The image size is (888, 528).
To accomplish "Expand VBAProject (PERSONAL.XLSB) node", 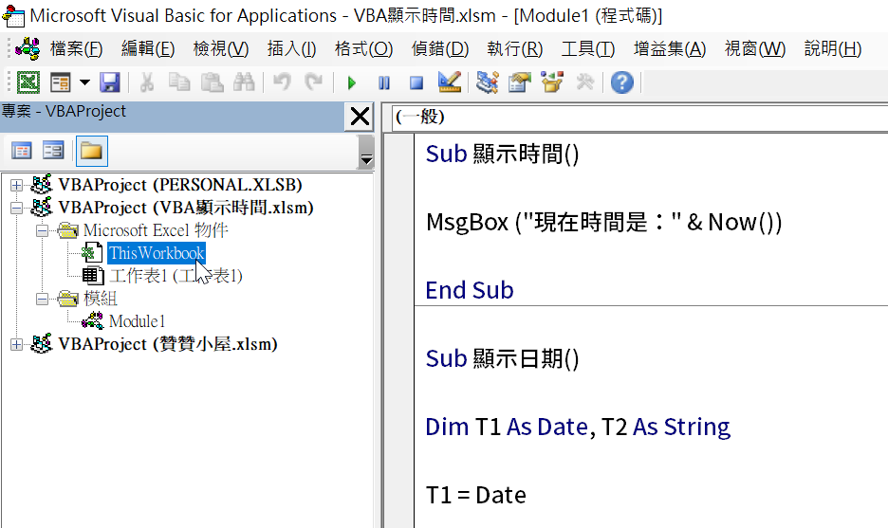I will point(16,185).
